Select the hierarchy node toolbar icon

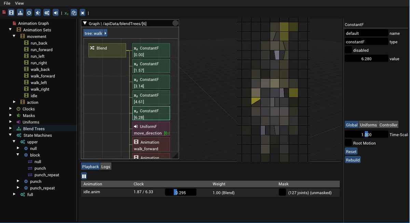[20, 13]
